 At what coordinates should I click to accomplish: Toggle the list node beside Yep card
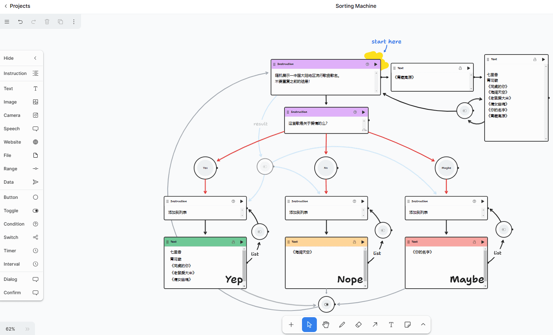tap(260, 232)
